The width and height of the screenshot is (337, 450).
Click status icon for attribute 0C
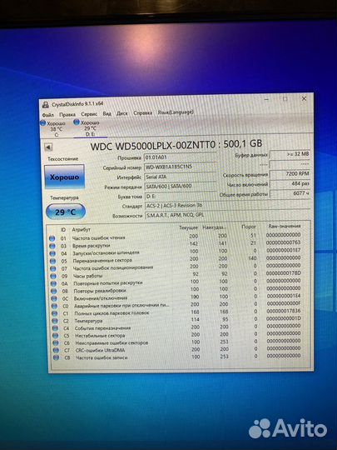pos(54,298)
